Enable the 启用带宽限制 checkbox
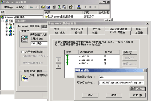This screenshot has height=101, width=151. (23, 52)
